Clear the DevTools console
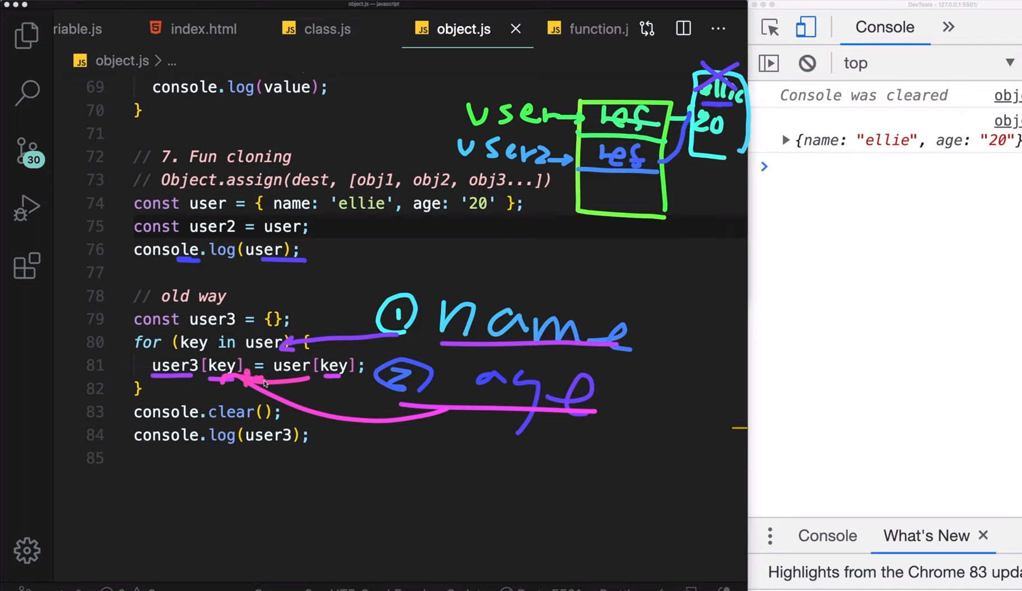Image resolution: width=1022 pixels, height=591 pixels. 807,63
